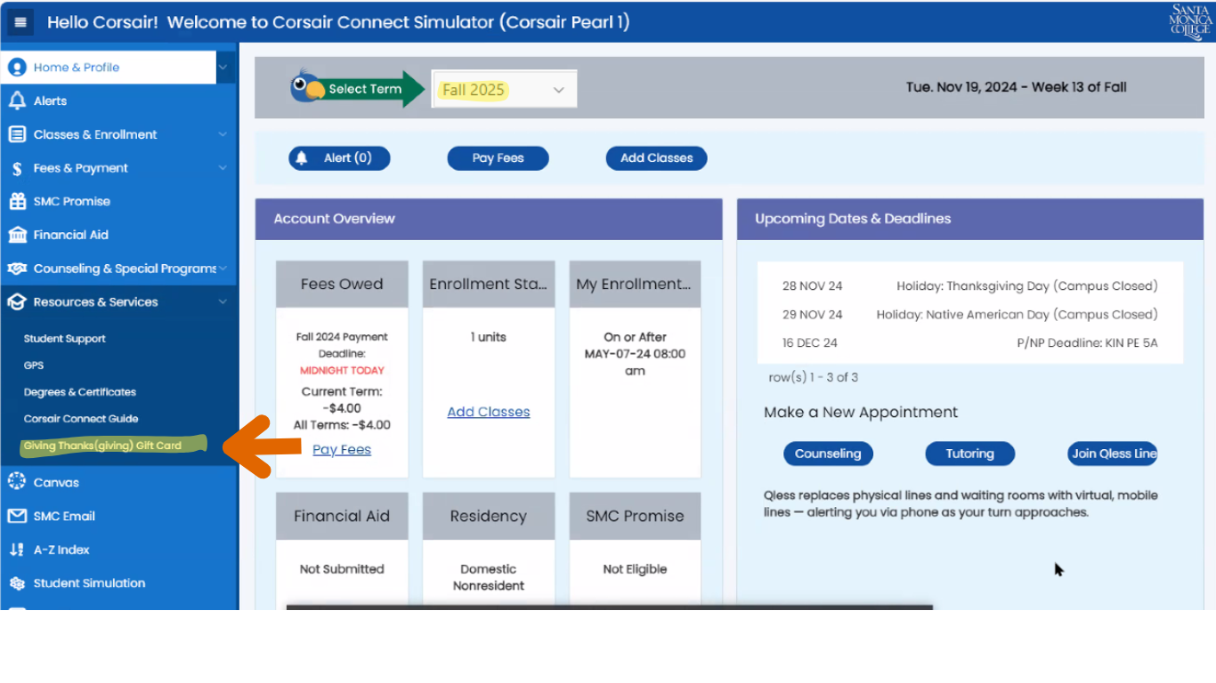Click the Tutoring appointment button
This screenshot has height=683, width=1216.
point(969,454)
